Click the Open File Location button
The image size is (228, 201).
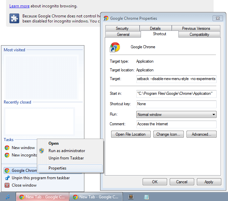pos(131,134)
